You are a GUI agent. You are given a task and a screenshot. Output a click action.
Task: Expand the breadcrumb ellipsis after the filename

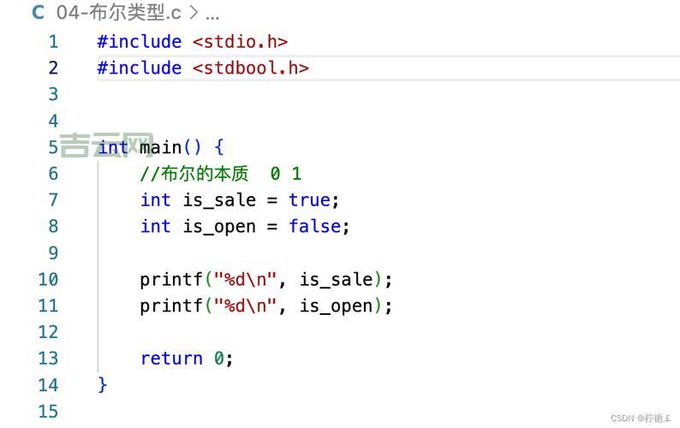pyautogui.click(x=213, y=14)
